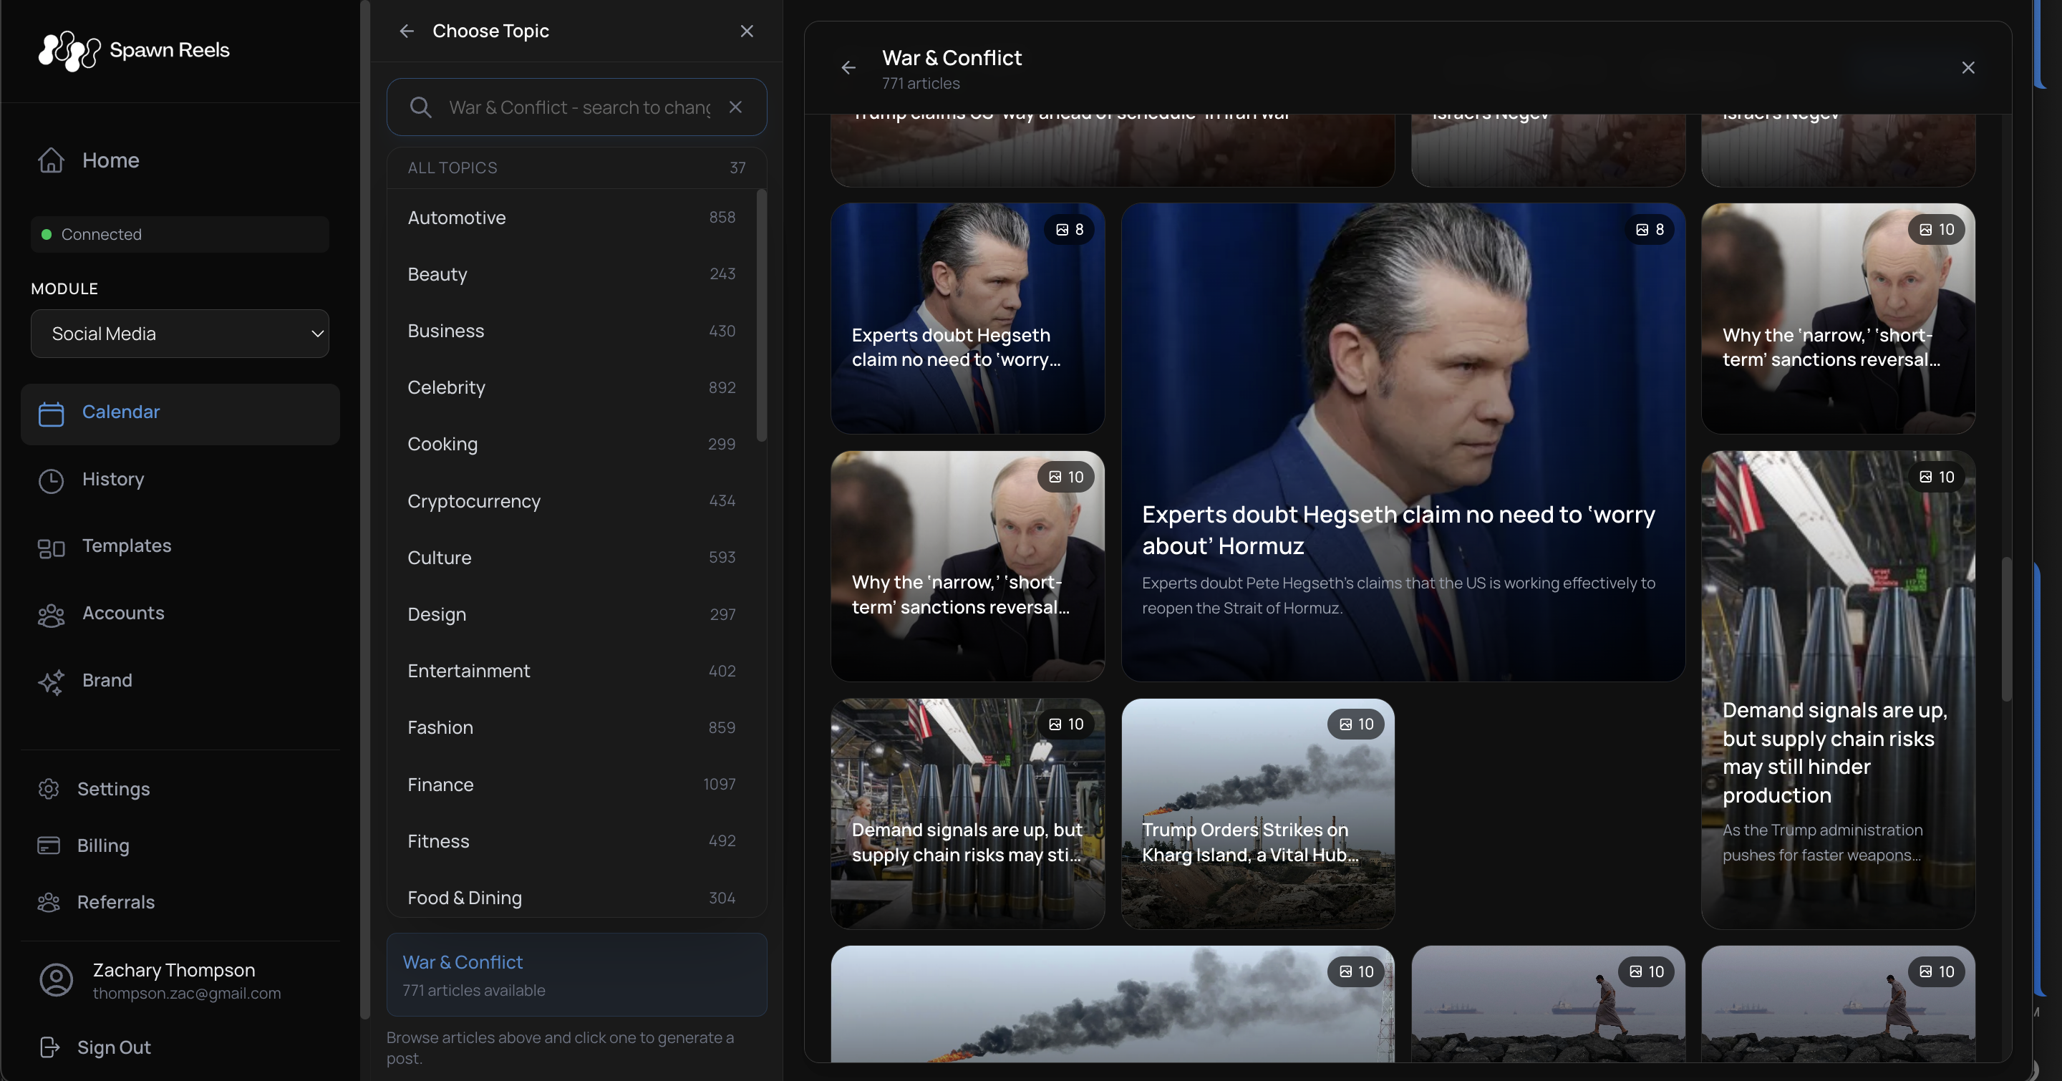
Task: Click the selected War & Conflict topic card
Action: pos(576,974)
